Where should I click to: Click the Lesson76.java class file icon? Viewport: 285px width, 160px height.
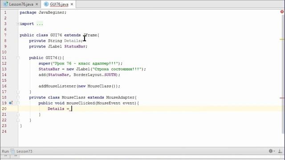(x=6, y=4)
